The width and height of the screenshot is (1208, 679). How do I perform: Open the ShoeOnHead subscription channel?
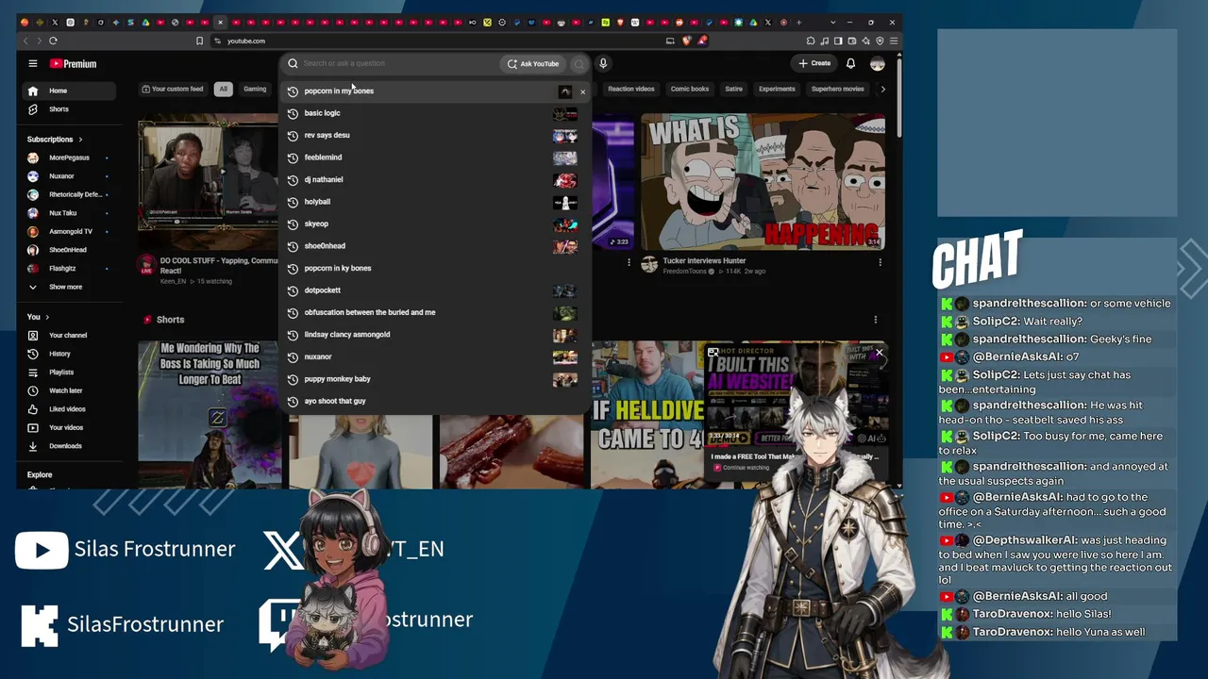click(x=66, y=250)
